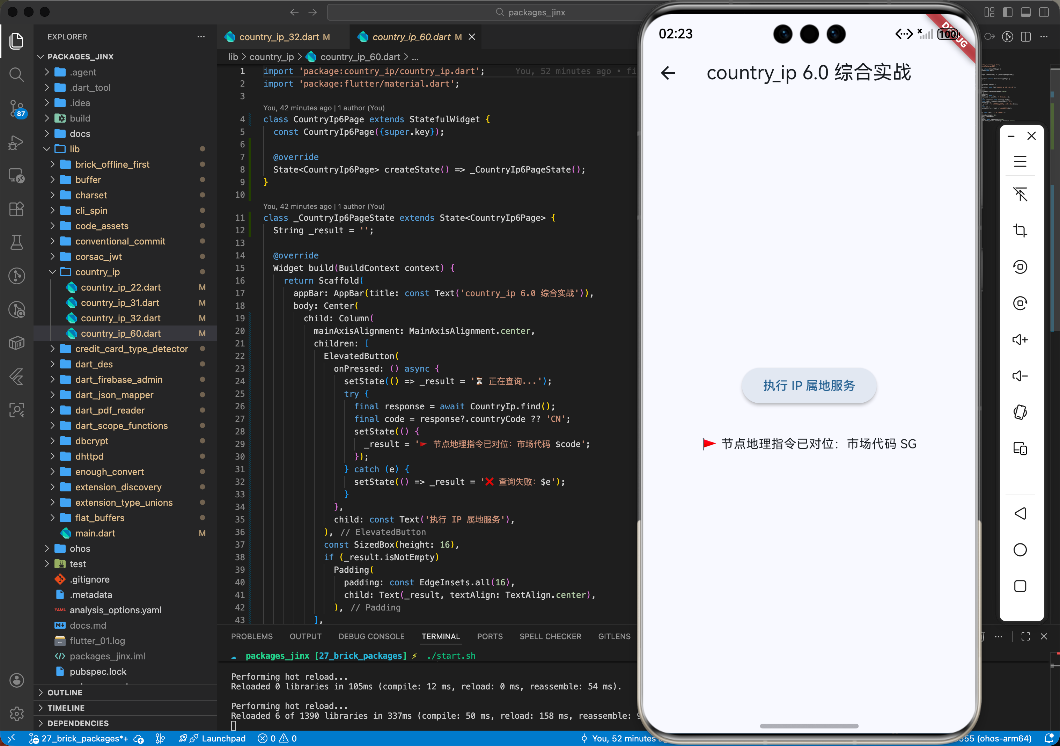
Task: Toggle bottom panel layout icon
Action: 1025,13
